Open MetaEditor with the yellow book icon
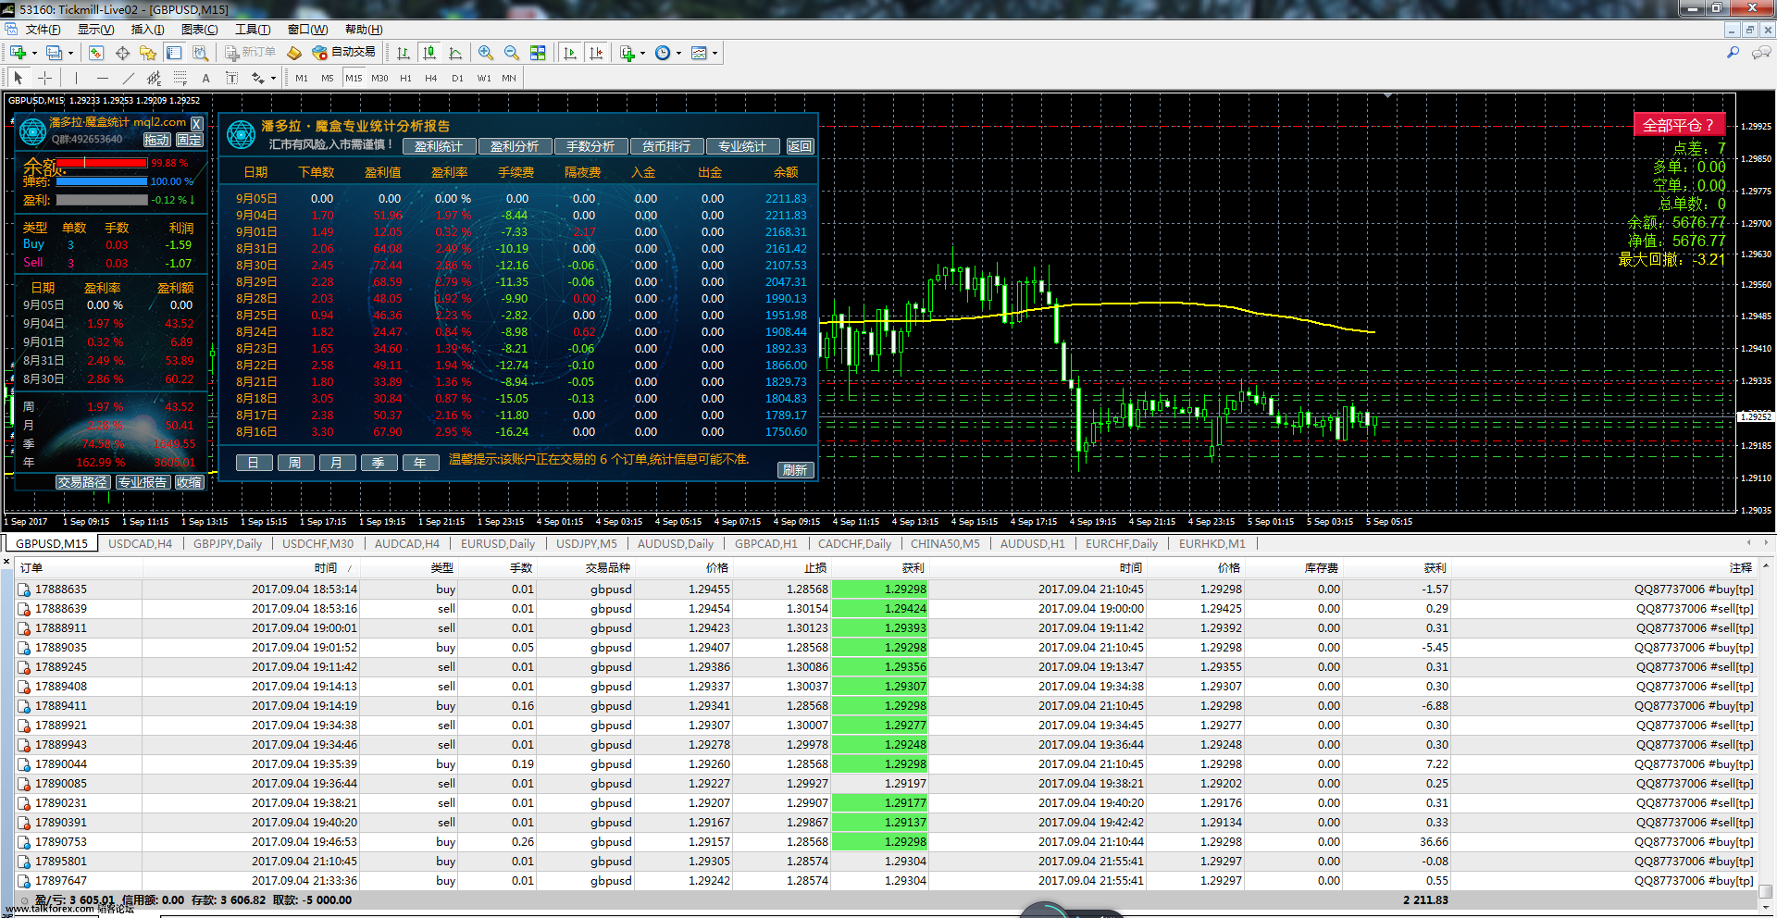This screenshot has height=918, width=1777. [294, 53]
